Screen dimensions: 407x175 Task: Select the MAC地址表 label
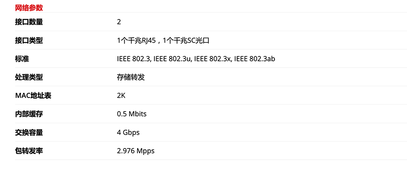coord(33,96)
